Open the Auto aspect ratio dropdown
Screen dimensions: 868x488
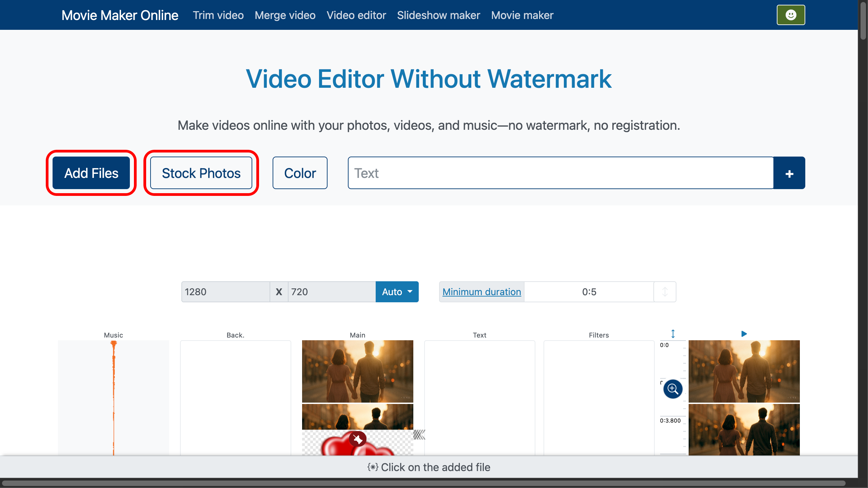point(397,291)
